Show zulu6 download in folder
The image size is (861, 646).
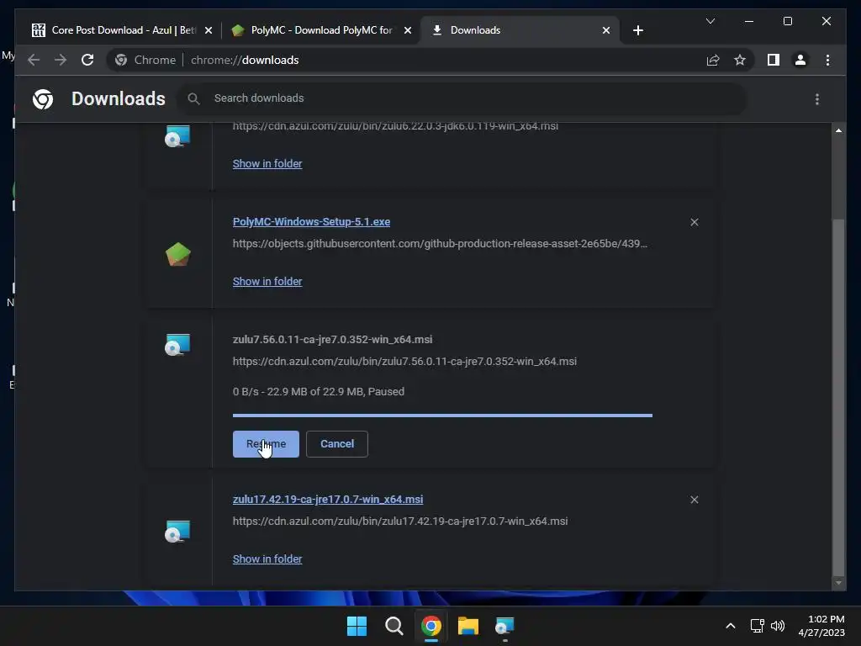click(x=267, y=164)
